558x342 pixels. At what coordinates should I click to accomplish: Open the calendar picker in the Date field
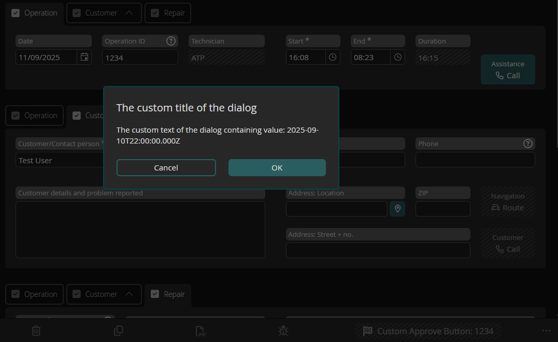pyautogui.click(x=84, y=57)
